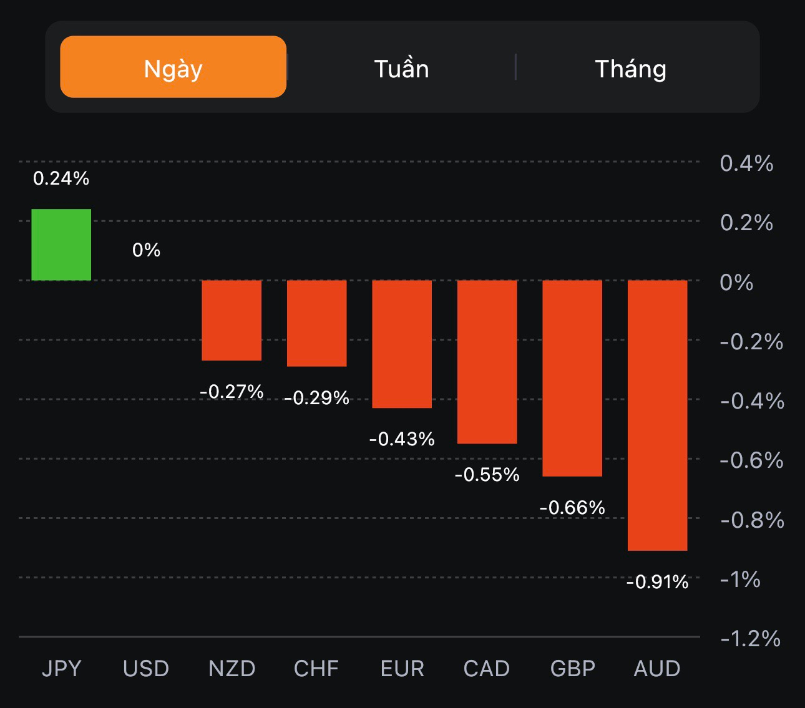Select the Tuần period tab
Image resolution: width=805 pixels, height=708 pixels.
pos(401,69)
